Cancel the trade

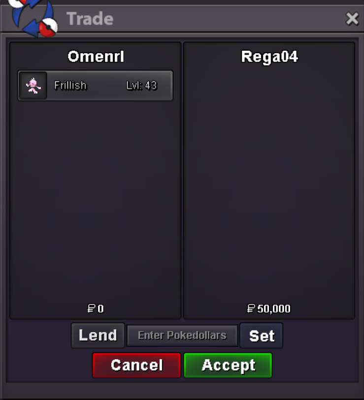pos(136,365)
